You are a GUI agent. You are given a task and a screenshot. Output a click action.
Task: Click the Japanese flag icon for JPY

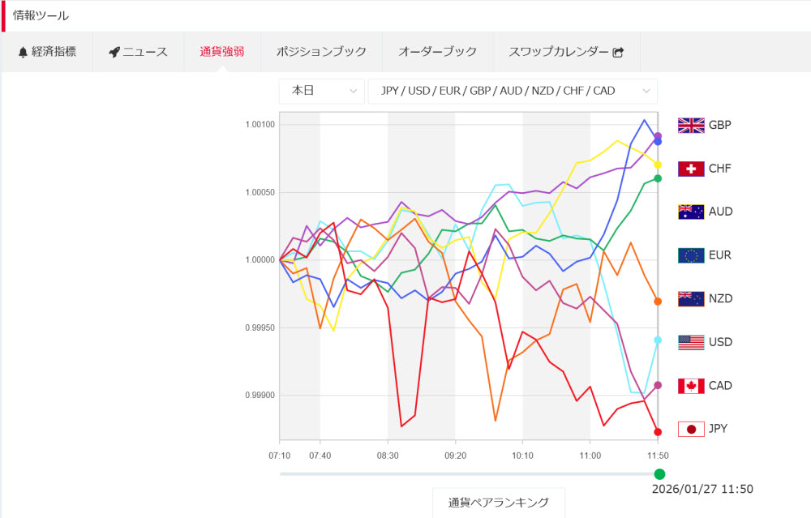(691, 429)
